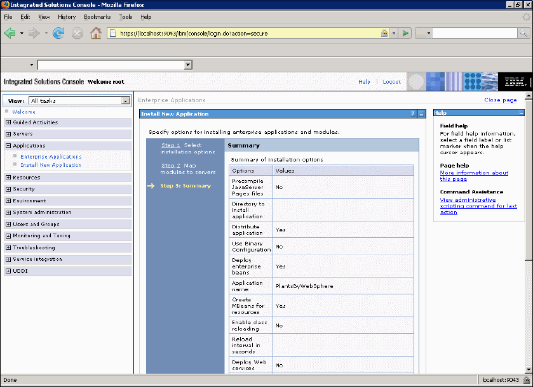Screen dimensions: 533x387
Task: Open the forward history dropdown arrow
Action: click(46, 33)
